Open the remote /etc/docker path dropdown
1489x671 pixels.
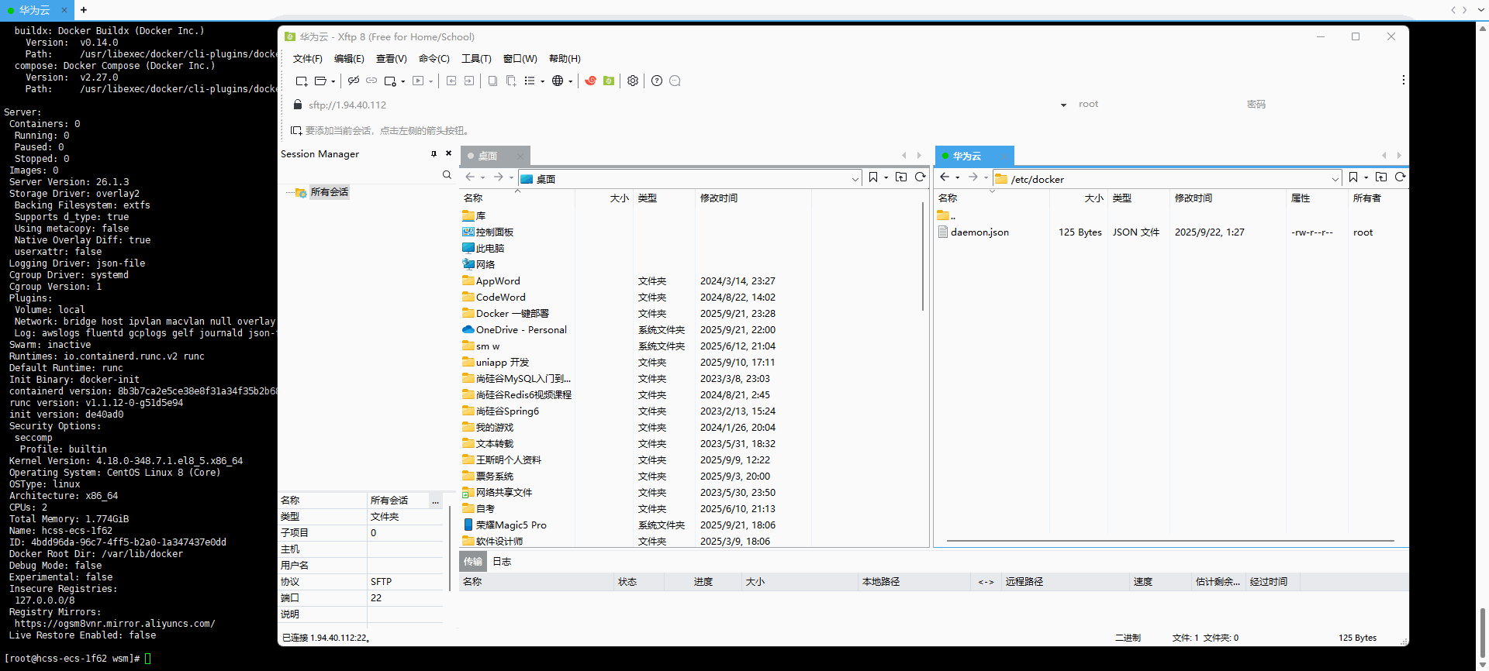tap(1335, 179)
